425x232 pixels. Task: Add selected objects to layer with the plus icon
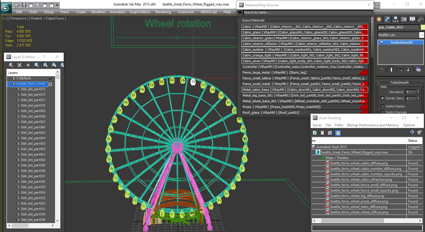point(28,65)
